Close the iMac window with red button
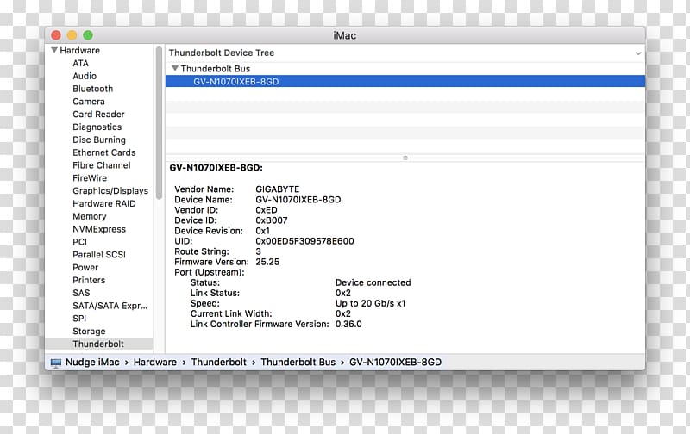 [56, 35]
